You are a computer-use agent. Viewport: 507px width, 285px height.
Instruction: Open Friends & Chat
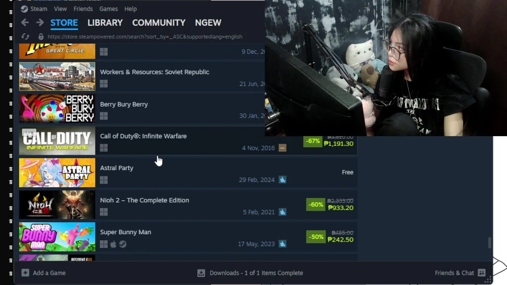click(x=454, y=273)
